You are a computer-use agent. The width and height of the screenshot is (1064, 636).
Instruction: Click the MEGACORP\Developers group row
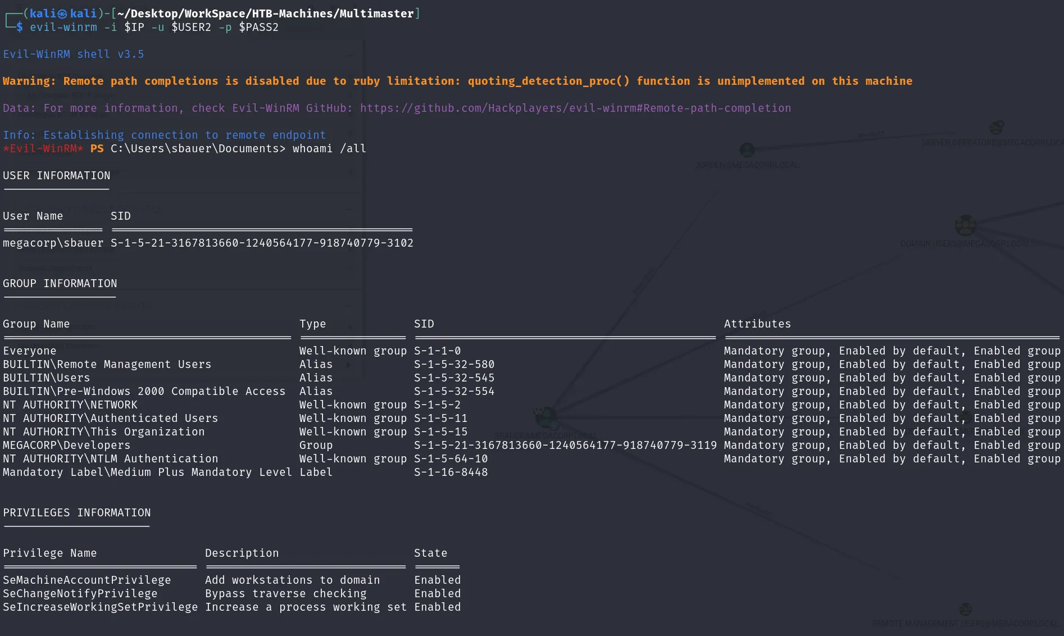(x=531, y=445)
